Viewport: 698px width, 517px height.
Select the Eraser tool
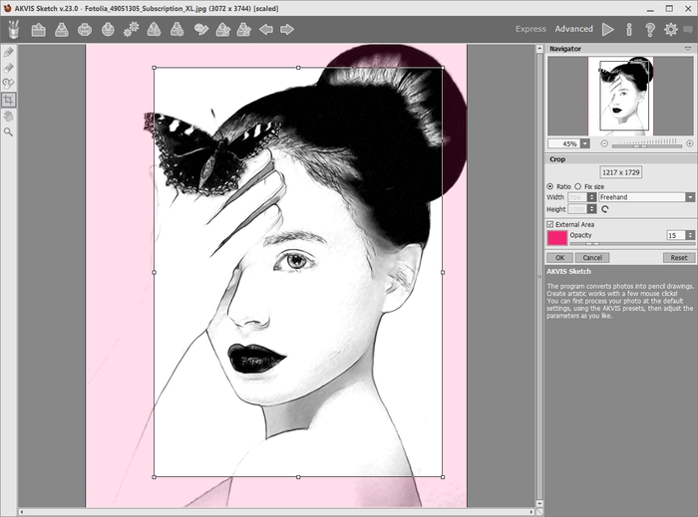click(x=8, y=68)
